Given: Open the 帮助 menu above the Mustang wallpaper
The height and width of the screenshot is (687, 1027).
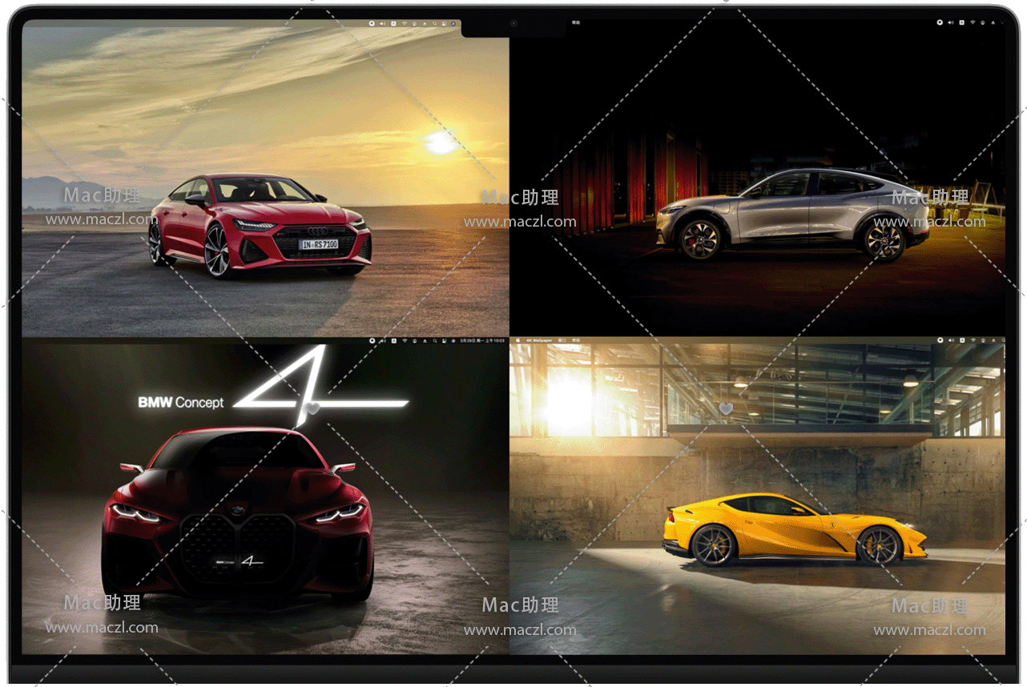Looking at the screenshot, I should (575, 23).
